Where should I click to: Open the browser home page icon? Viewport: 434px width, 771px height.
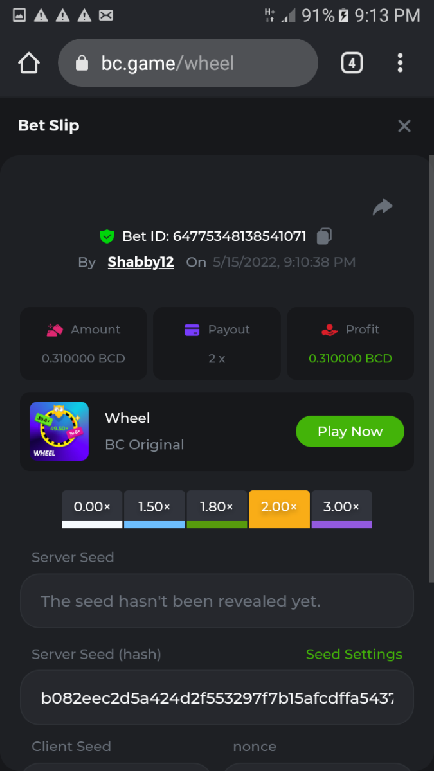[x=29, y=63]
